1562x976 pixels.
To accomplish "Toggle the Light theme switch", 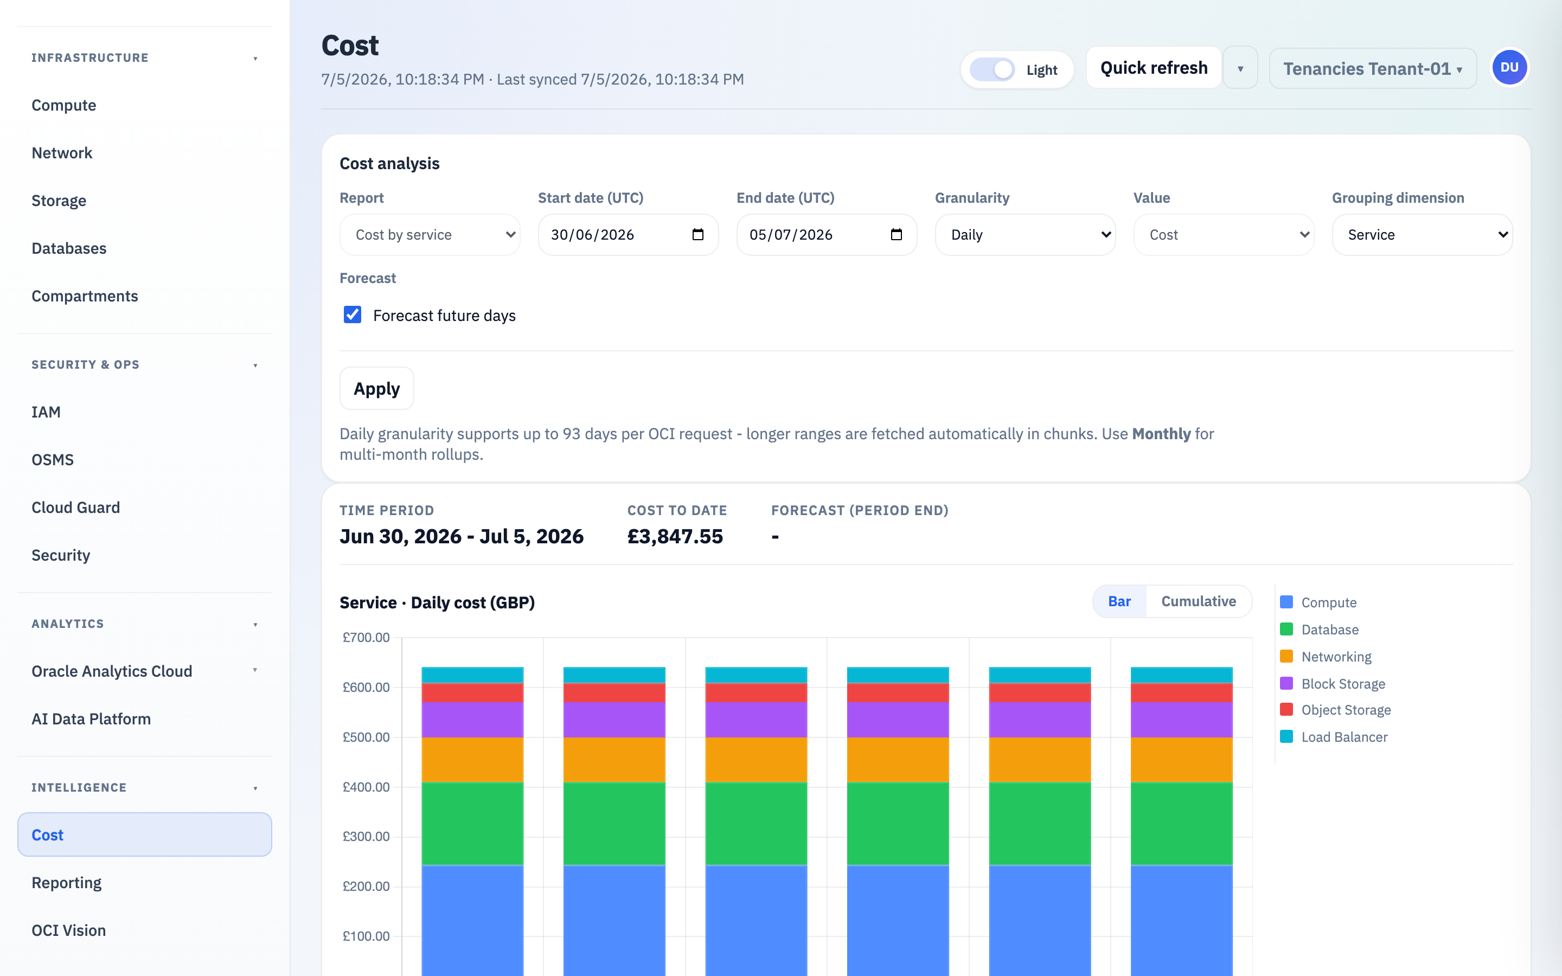I will pos(992,70).
